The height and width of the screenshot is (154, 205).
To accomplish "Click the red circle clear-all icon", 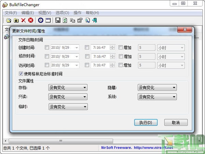I will pos(31,20).
